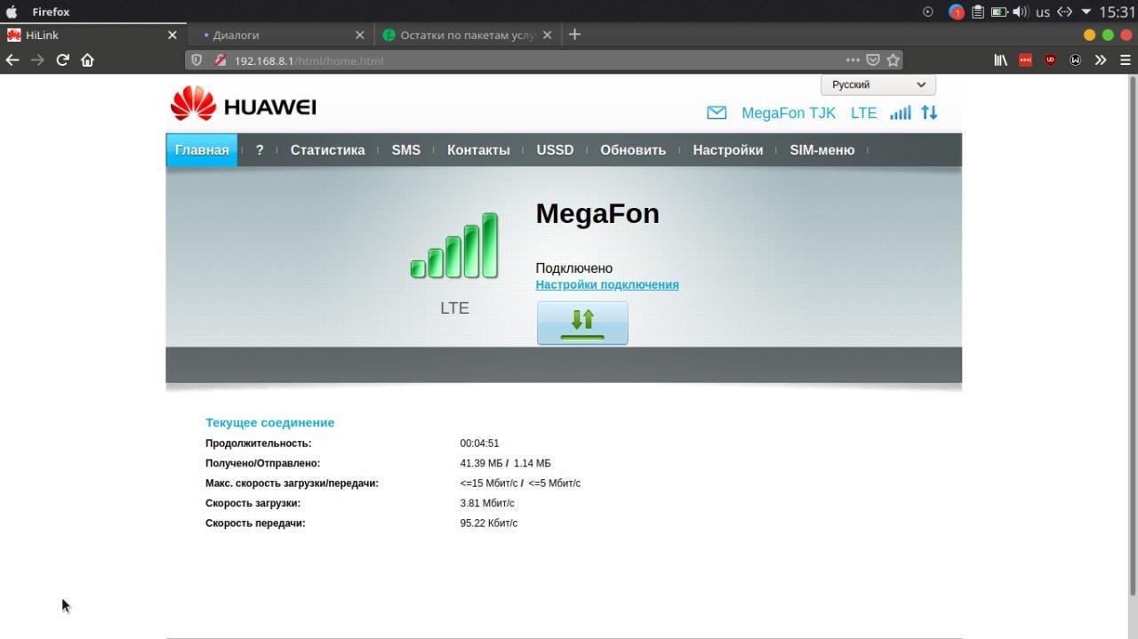This screenshot has width=1138, height=639.
Task: Click the large green signal bars graphic
Action: [x=454, y=245]
